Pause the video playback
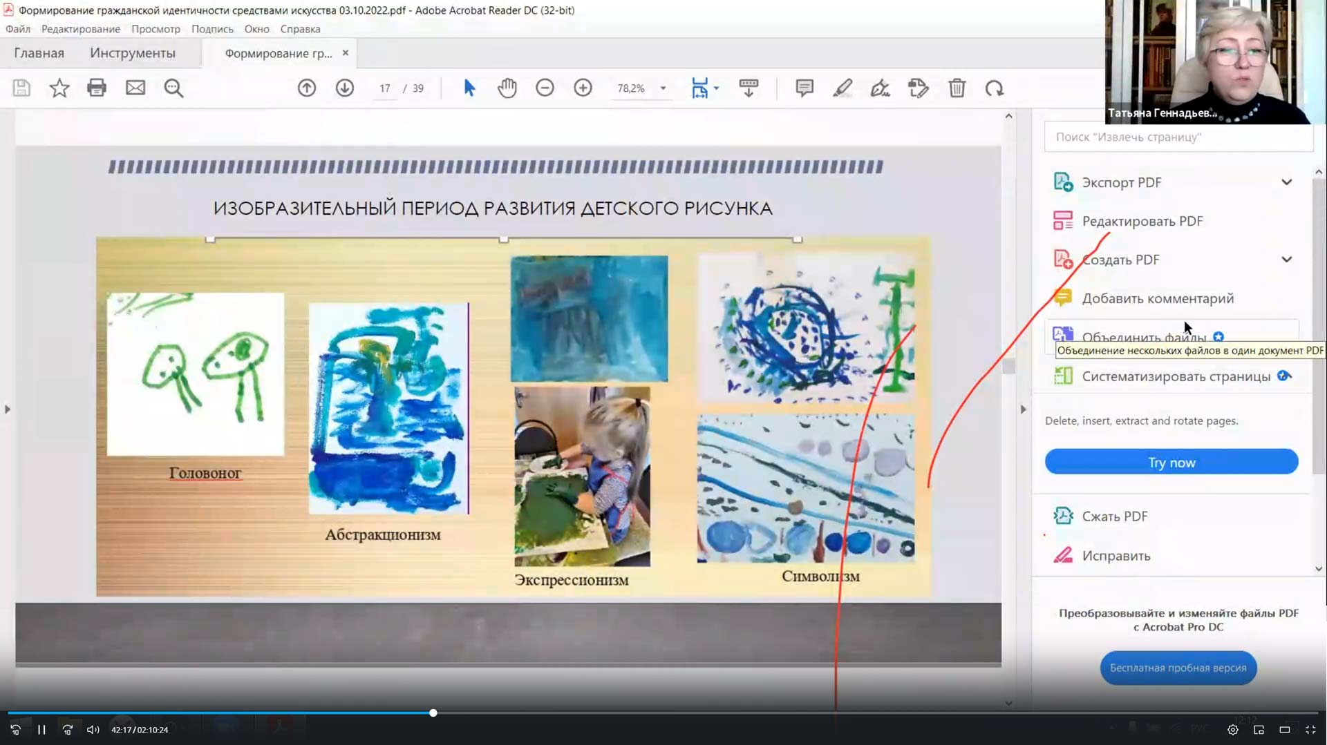 pos(41,730)
